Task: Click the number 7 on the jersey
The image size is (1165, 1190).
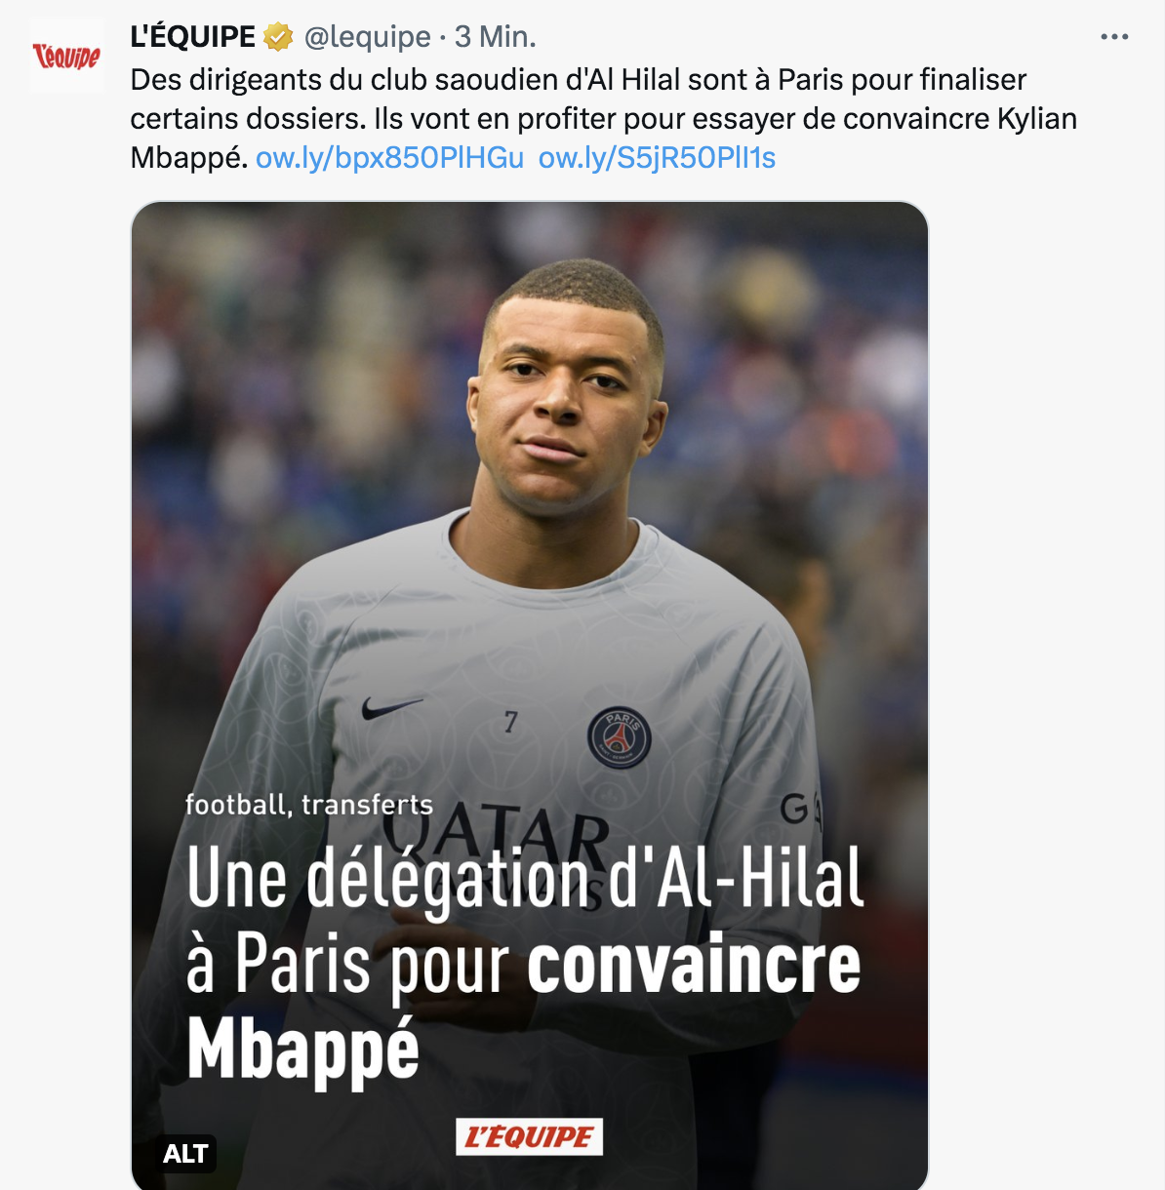Action: (x=510, y=722)
